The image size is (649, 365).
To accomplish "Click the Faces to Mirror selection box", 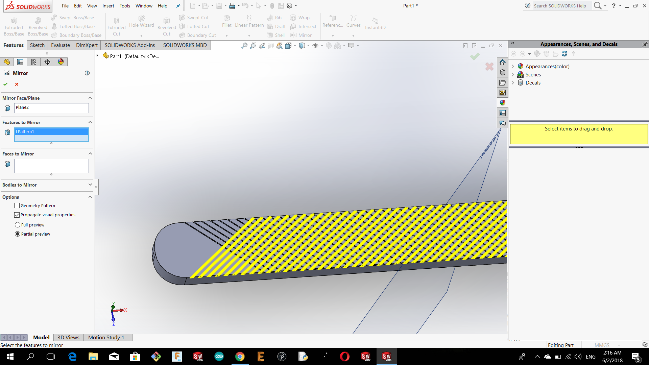I will tap(51, 166).
